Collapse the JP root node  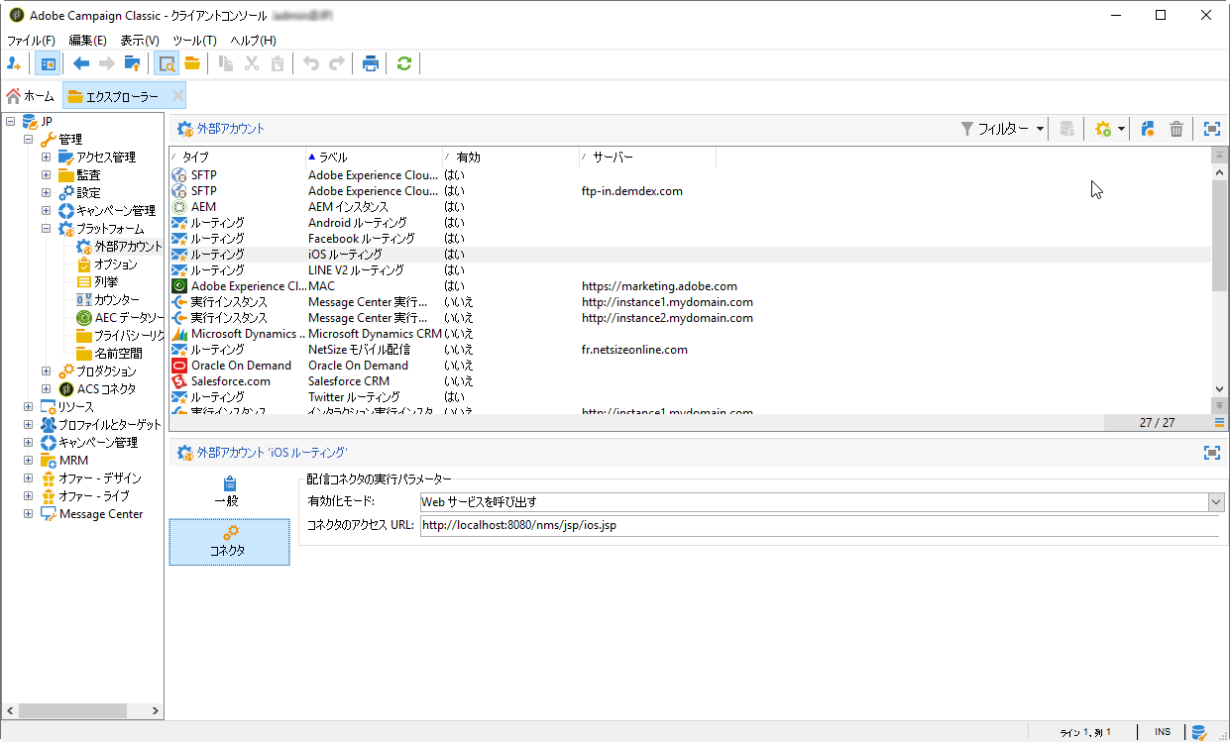pyautogui.click(x=10, y=122)
